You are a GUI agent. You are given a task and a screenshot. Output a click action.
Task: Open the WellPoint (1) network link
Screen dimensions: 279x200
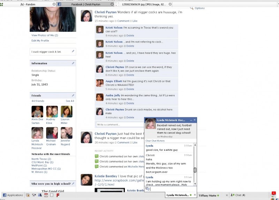(x=39, y=165)
